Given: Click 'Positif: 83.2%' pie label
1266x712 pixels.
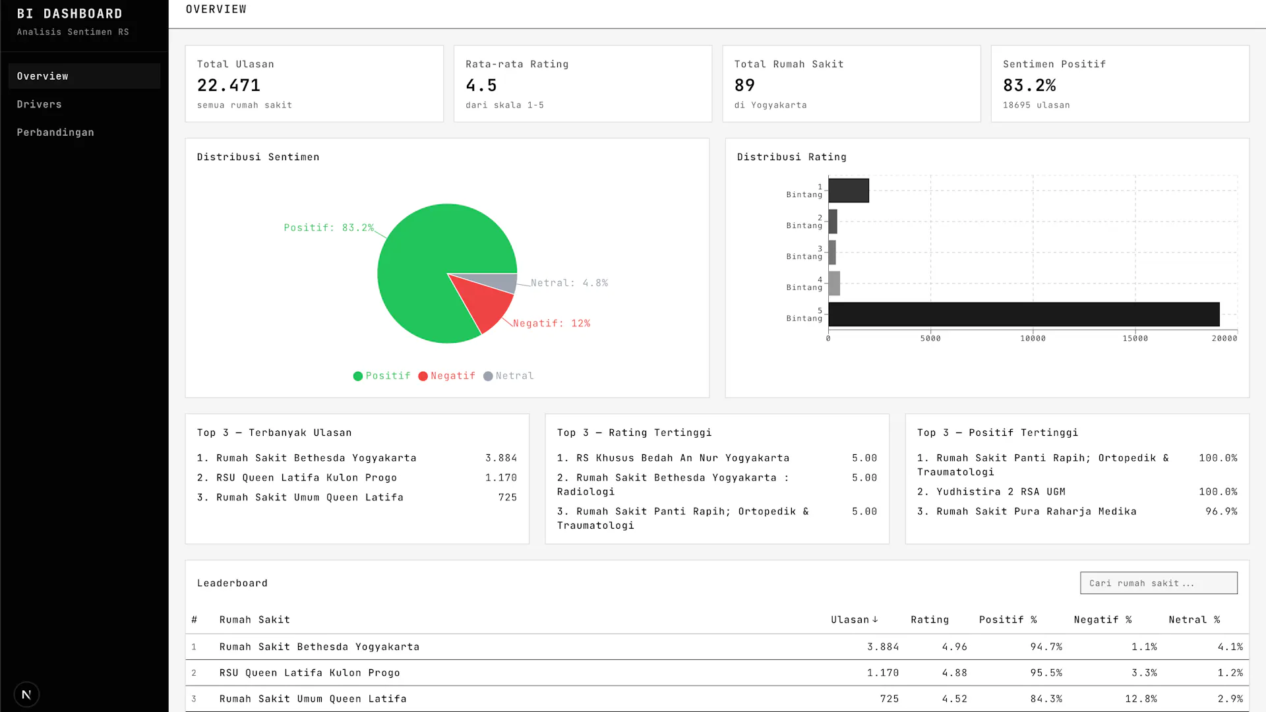Looking at the screenshot, I should tap(329, 227).
